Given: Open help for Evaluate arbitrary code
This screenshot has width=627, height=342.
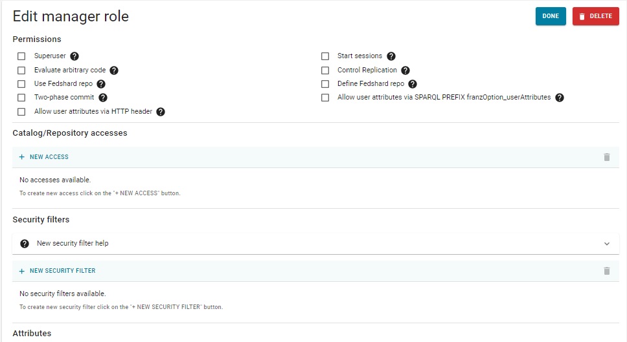Looking at the screenshot, I should 114,70.
